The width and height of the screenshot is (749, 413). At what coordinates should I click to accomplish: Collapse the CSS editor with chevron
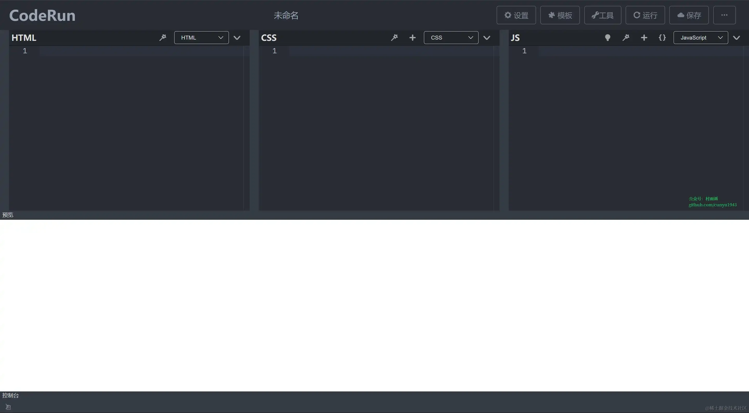point(487,37)
